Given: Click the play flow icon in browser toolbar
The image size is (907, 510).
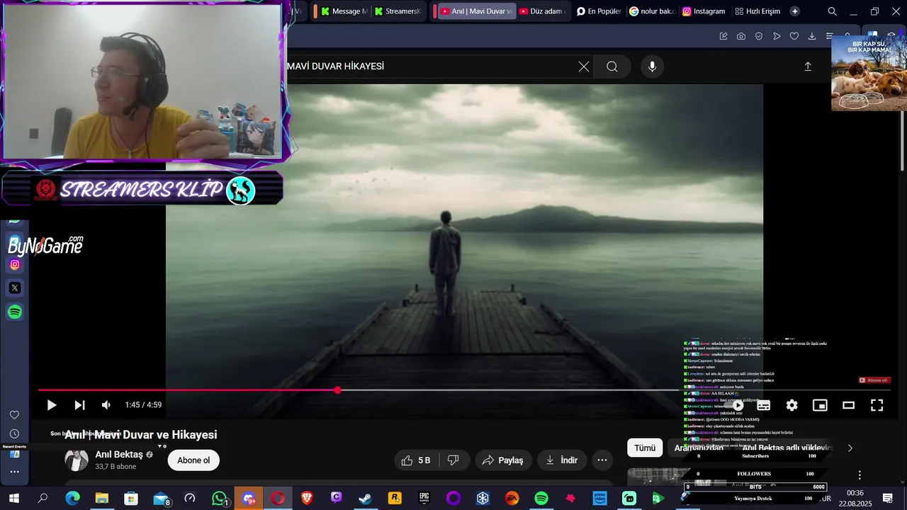Looking at the screenshot, I should pyautogui.click(x=777, y=36).
